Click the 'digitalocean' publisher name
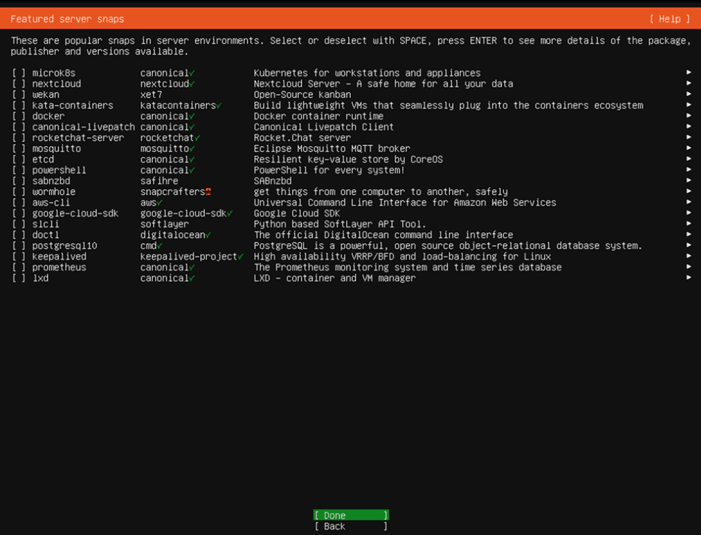Viewport: 701px width, 535px height. (x=173, y=235)
